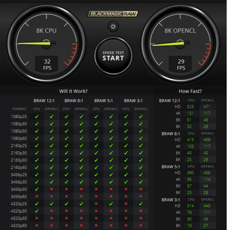
Task: Click 4320p25 BRAW 3:1 OpenCL checkmark
Action: [x=141, y=204]
